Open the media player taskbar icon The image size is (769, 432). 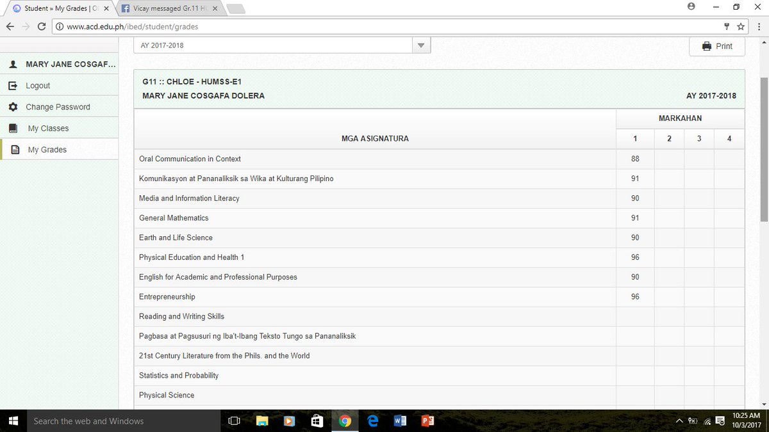(290, 420)
